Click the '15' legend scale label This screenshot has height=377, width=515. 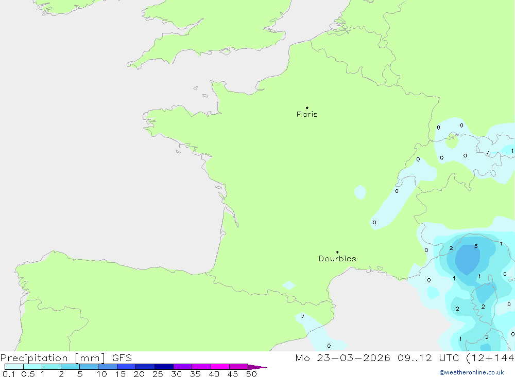tap(120, 374)
